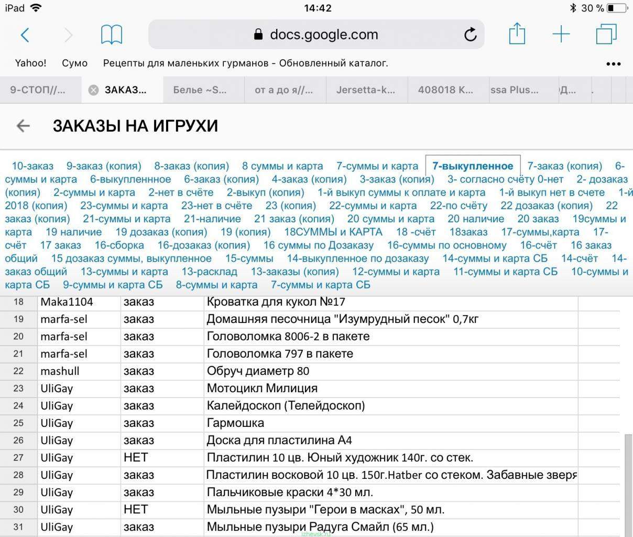Open the 4-заказ (копия) sheet
The width and height of the screenshot is (633, 537).
309,179
